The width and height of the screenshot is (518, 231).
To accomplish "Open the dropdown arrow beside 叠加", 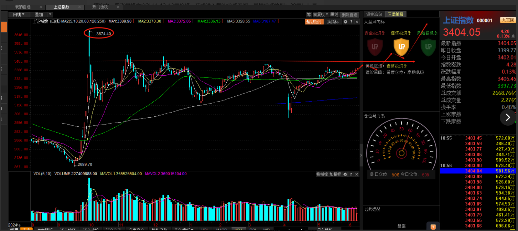I will [x=50, y=14].
